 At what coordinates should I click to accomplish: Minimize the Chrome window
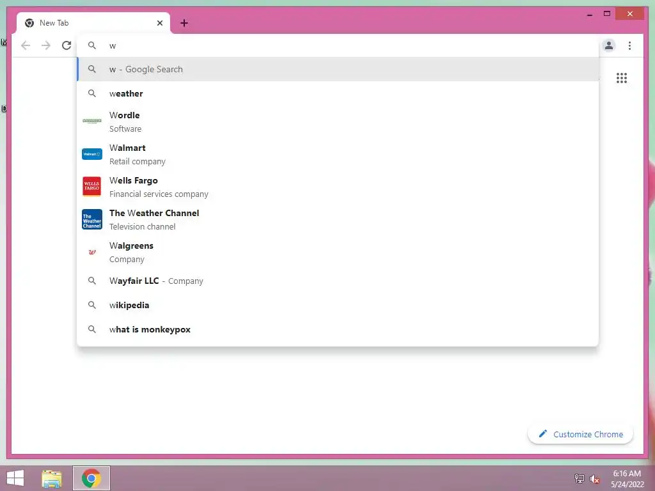tap(589, 14)
